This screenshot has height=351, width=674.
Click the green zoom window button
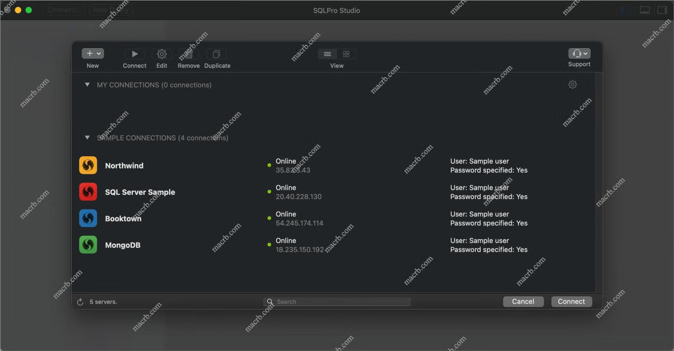pos(29,10)
